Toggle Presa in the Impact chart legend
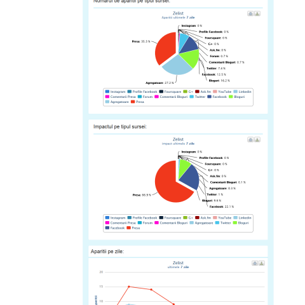This screenshot has width=305, height=305. [x=133, y=228]
